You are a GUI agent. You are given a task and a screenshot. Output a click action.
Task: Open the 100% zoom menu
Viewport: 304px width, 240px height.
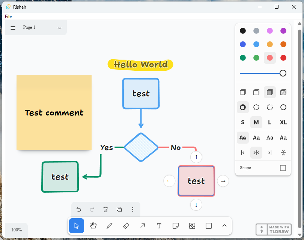tap(17, 230)
